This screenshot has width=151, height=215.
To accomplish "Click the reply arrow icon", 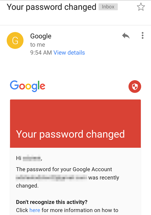I will coord(126,36).
